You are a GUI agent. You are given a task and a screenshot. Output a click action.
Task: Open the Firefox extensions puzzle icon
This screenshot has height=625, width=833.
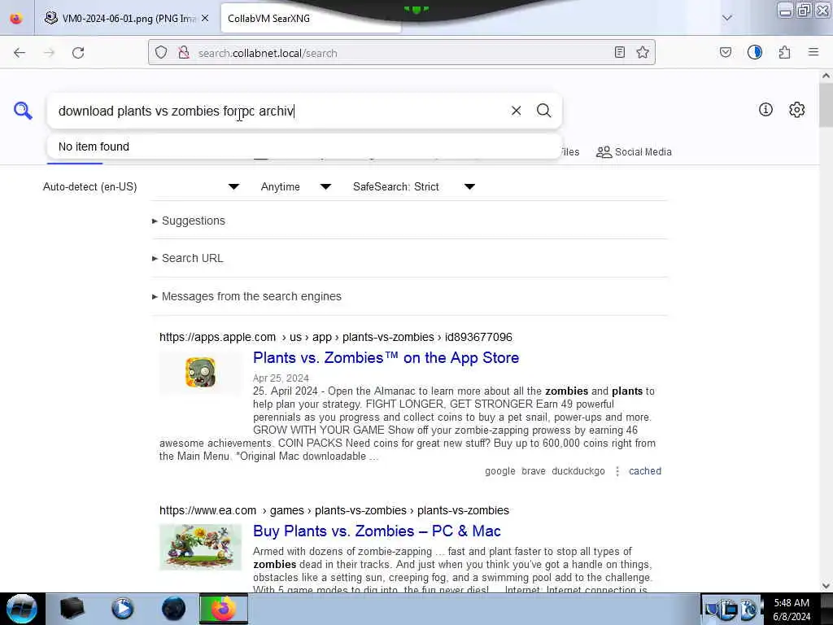click(784, 52)
